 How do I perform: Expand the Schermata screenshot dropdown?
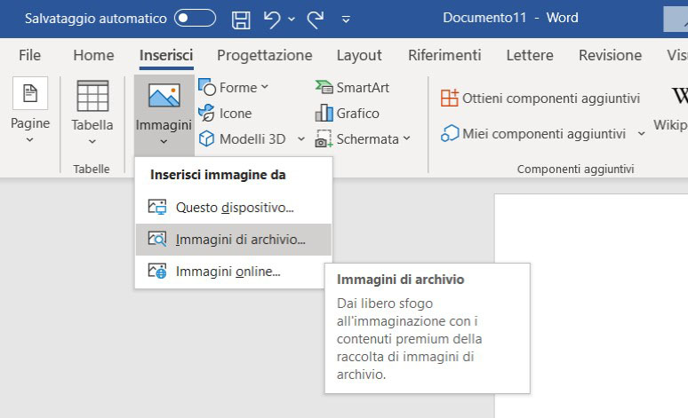point(406,139)
